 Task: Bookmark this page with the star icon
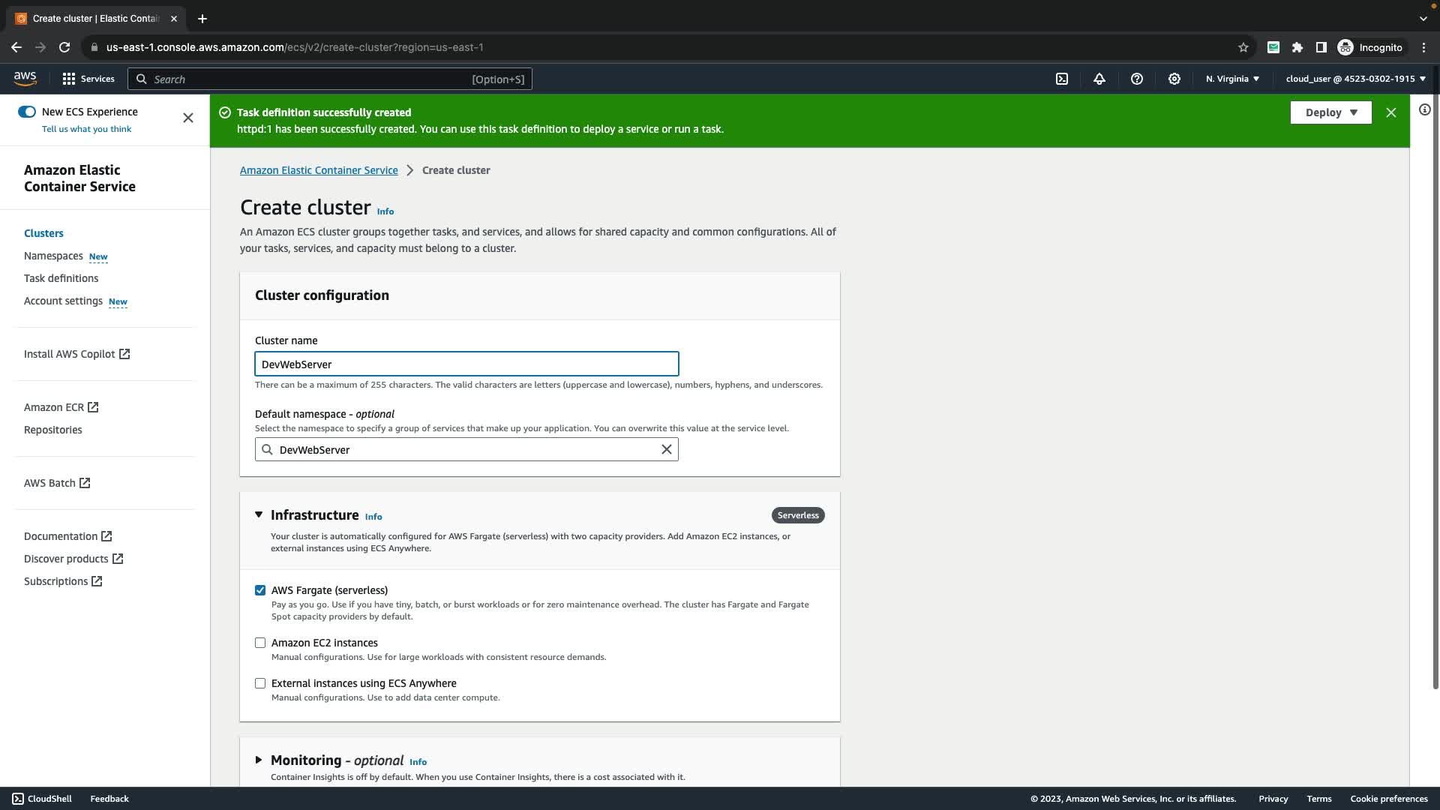click(x=1243, y=47)
